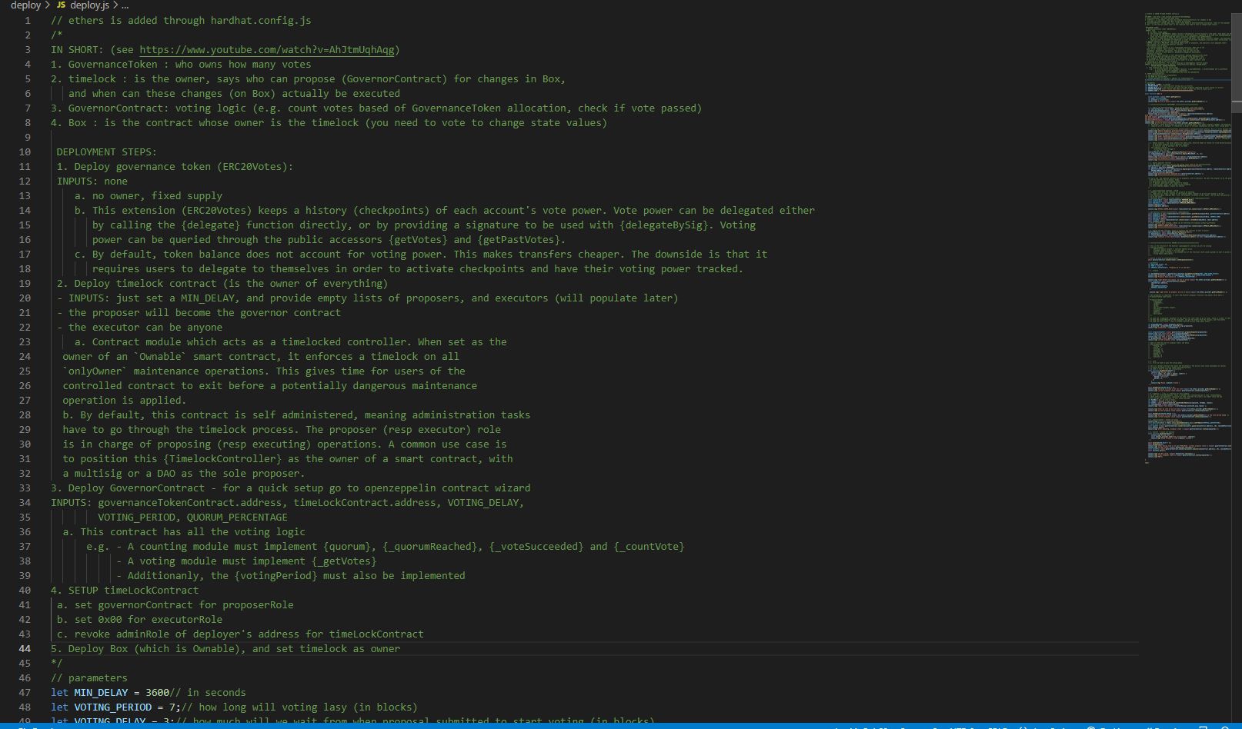Click 'c. revoke adminRole of deployer's address' line
1242x729 pixels.
[x=240, y=634]
